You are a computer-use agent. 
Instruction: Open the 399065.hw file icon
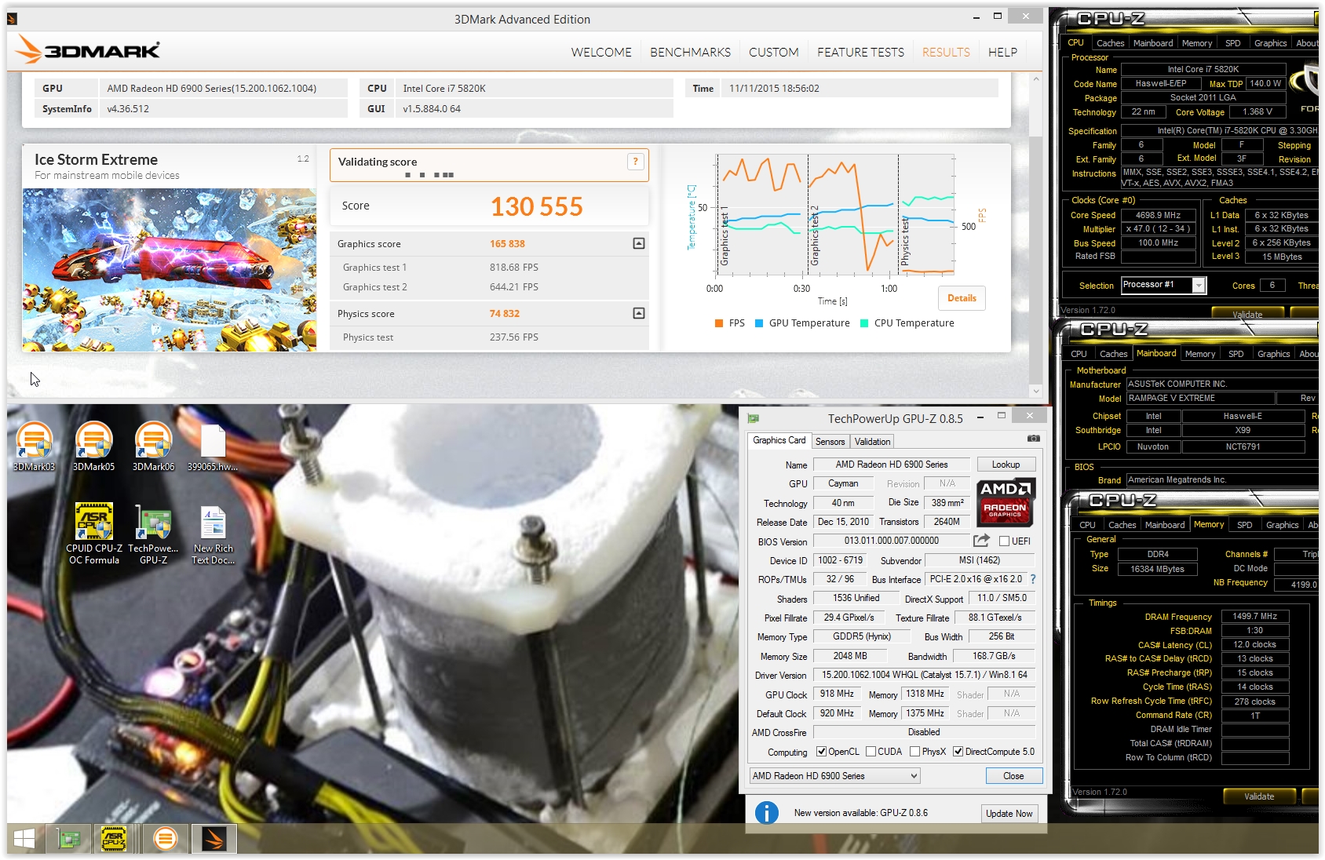(x=213, y=447)
